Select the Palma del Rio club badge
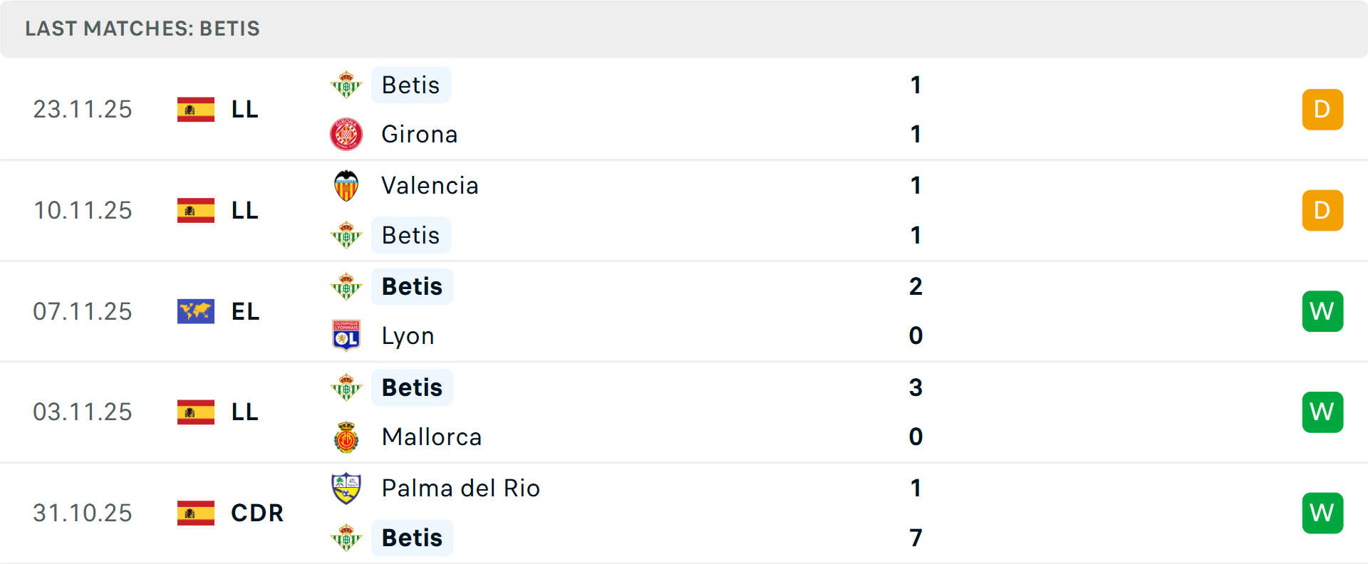Viewport: 1368px width, 564px height. [346, 489]
